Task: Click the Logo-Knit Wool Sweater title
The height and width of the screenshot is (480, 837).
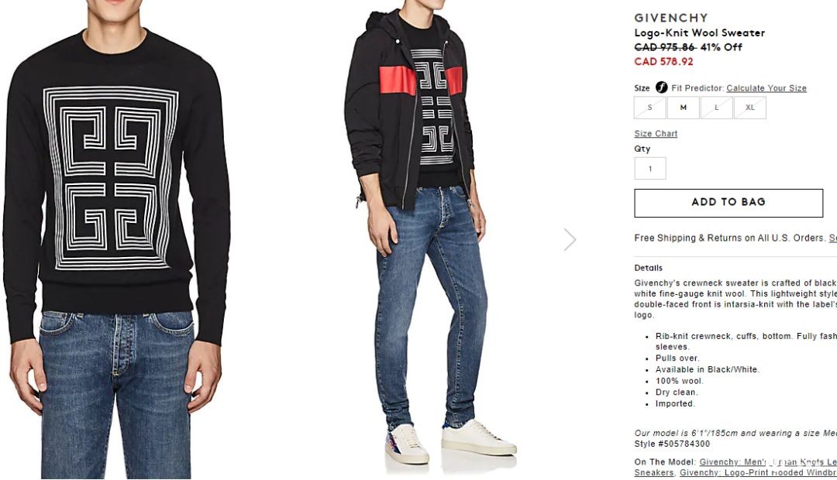Action: [x=699, y=33]
